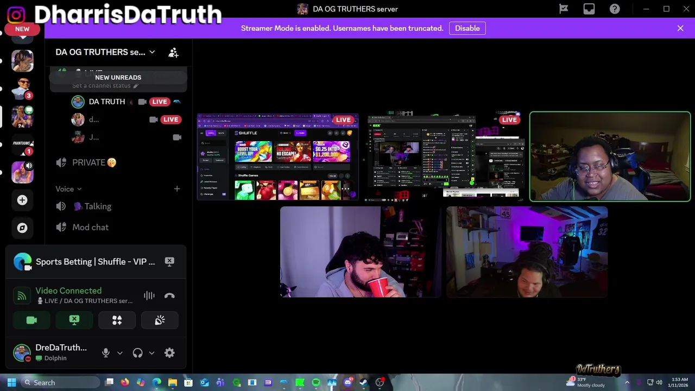Show hidden system tray icons
The image size is (695, 391).
pyautogui.click(x=627, y=382)
